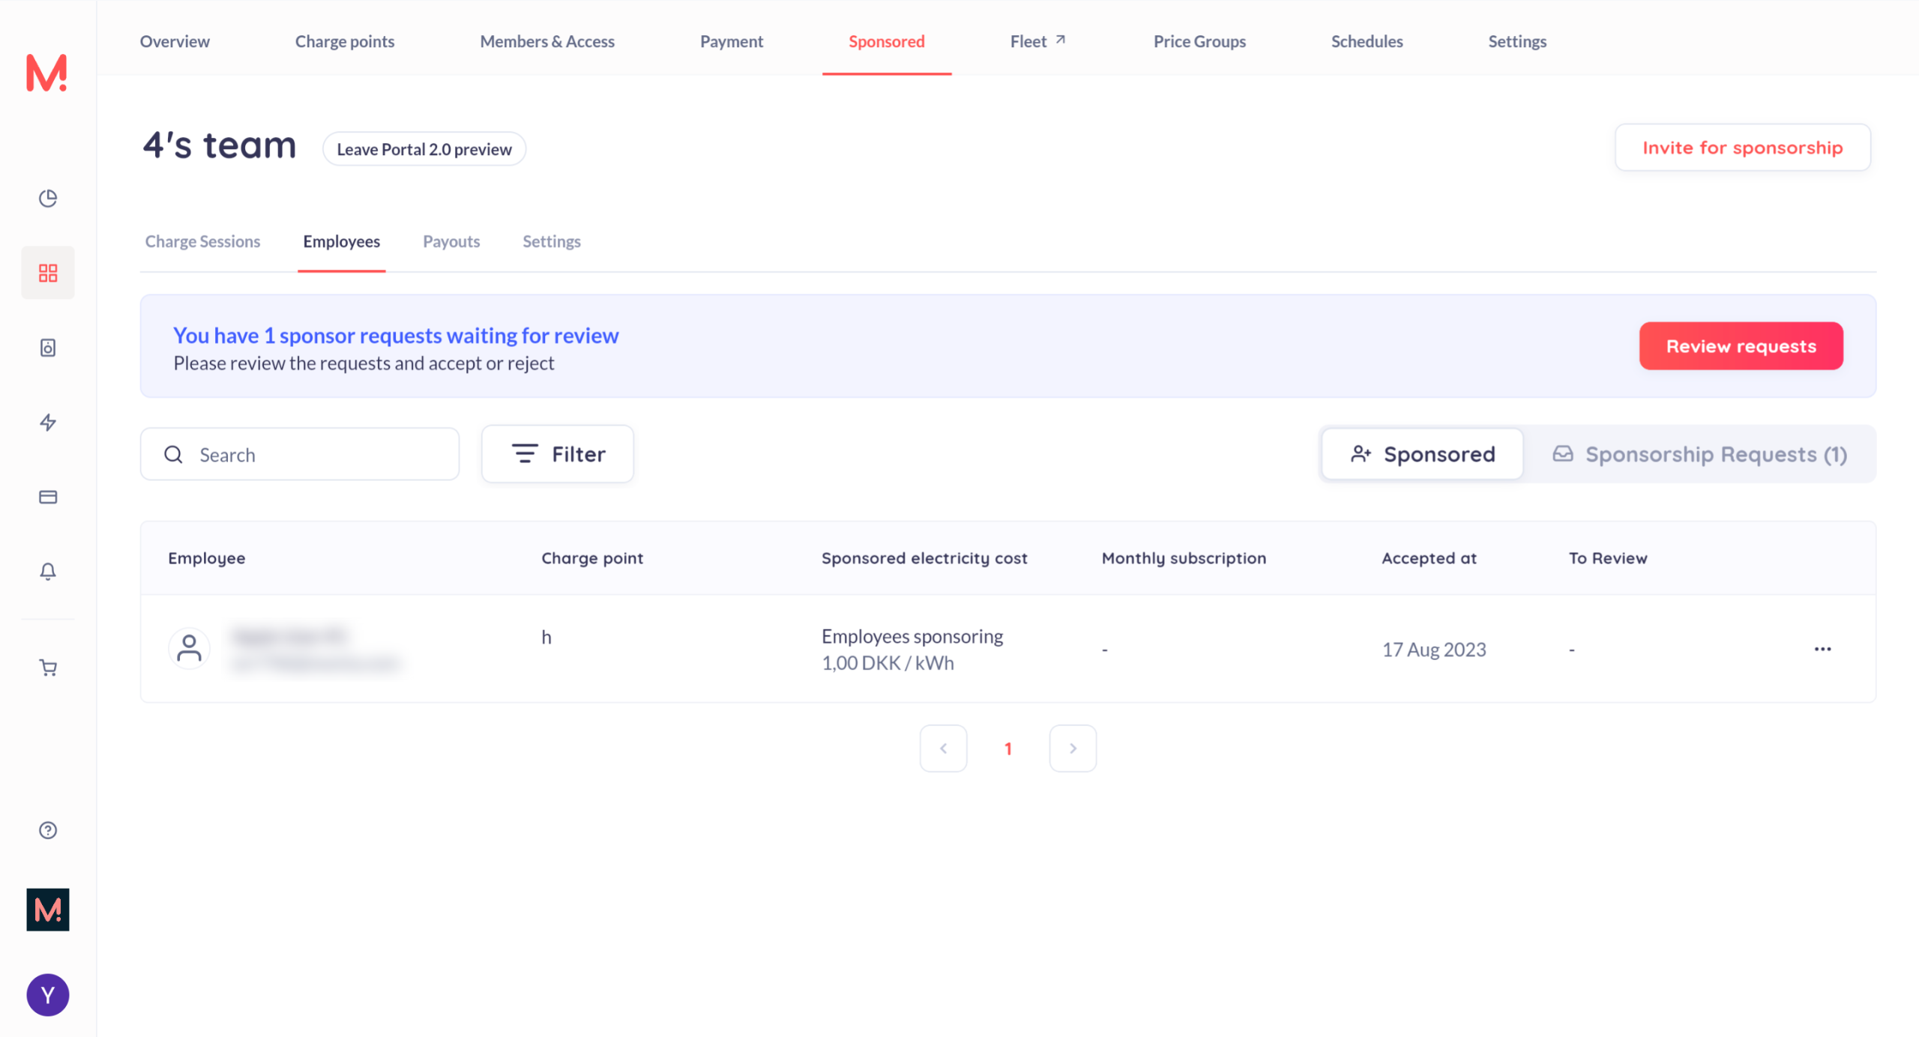The width and height of the screenshot is (1919, 1037).
Task: Open the notifications bell icon
Action: tap(48, 572)
